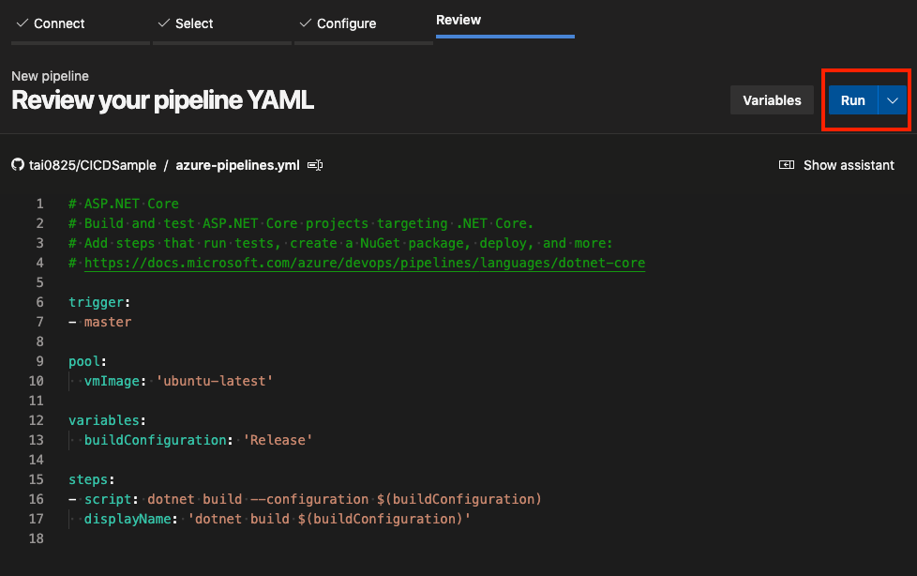The width and height of the screenshot is (917, 576).
Task: Click line number 7 in the gutter
Action: [x=39, y=322]
